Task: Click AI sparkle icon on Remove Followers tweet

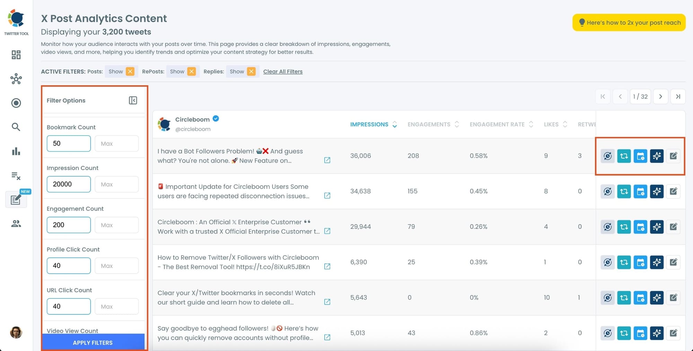Action: 657,262
